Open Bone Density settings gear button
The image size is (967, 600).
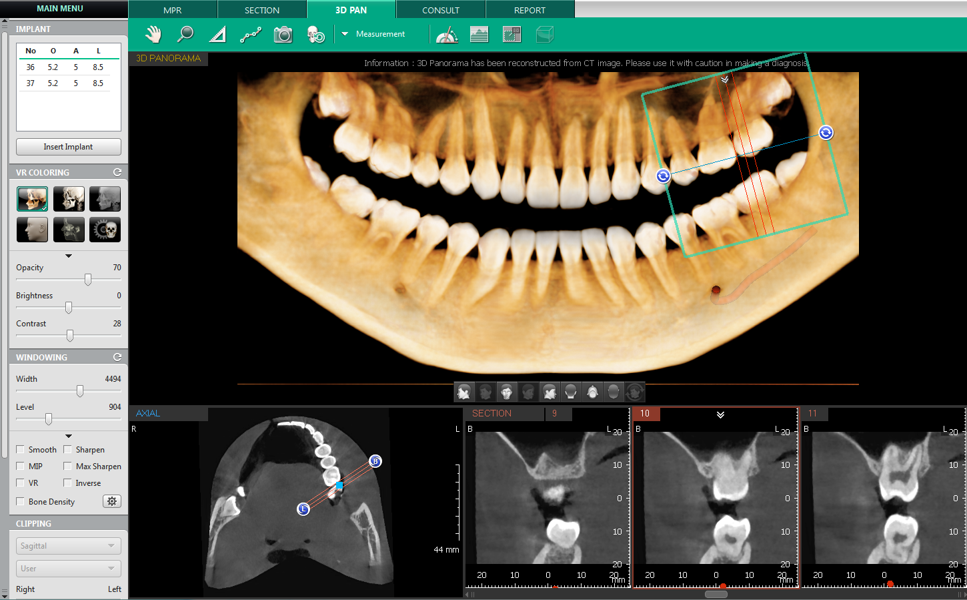(x=111, y=501)
